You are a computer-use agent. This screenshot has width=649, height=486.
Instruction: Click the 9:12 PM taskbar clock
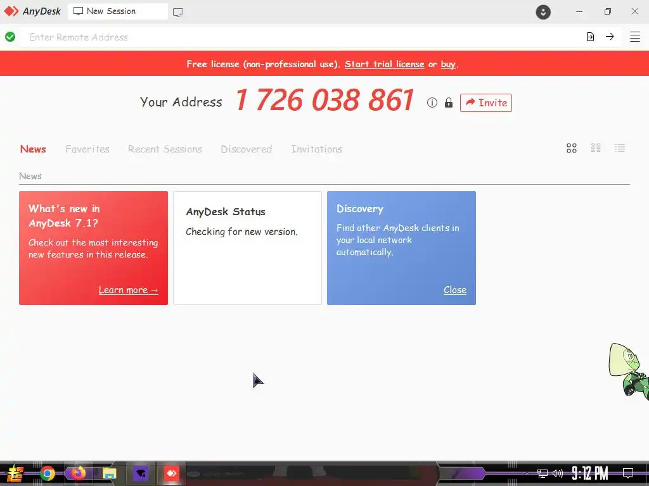pyautogui.click(x=590, y=473)
